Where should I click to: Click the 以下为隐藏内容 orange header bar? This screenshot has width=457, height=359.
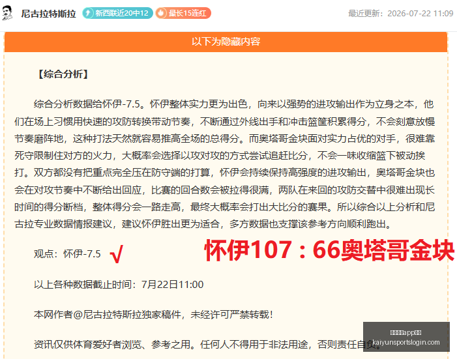coord(226,42)
